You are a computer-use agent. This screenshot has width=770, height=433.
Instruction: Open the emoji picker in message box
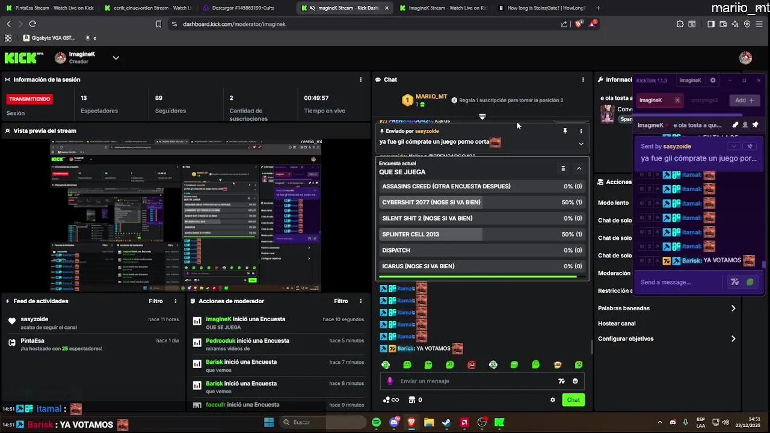575,381
